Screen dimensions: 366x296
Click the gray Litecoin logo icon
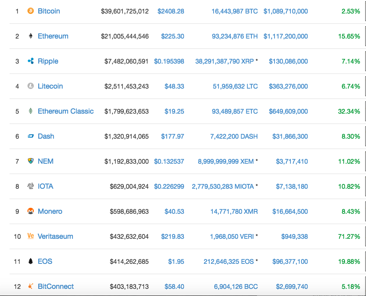(x=31, y=86)
